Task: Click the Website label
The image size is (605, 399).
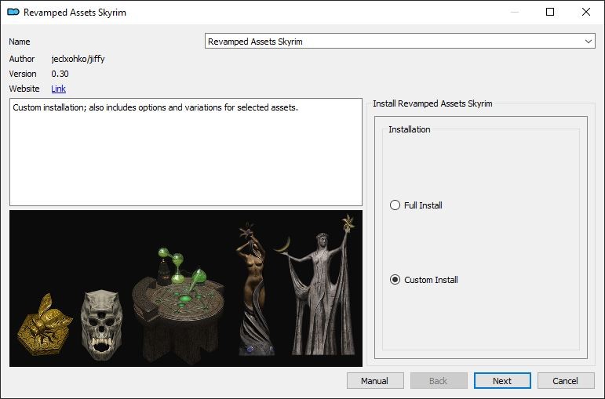Action: (x=24, y=89)
